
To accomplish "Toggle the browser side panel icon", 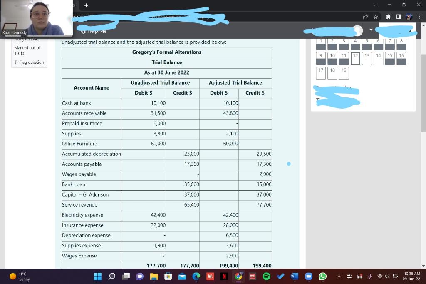I will tap(399, 17).
